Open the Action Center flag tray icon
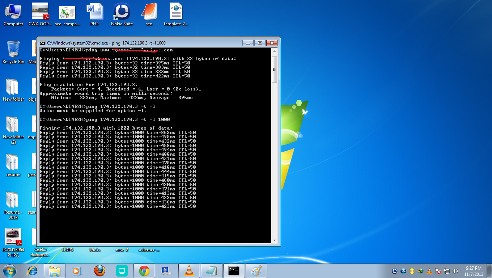Viewport: 492px width, 278px height. [438, 271]
